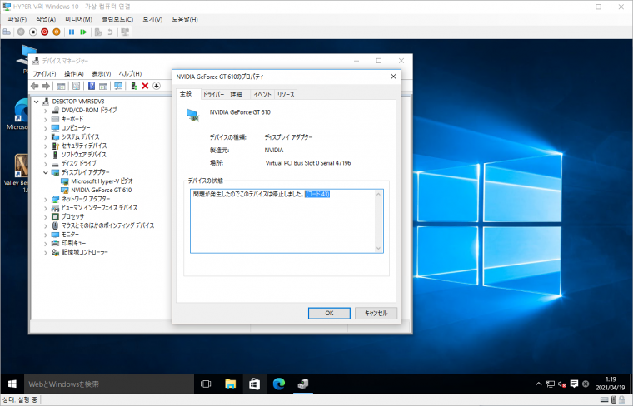Click the Show/Hide Console Tree icon in Device Manager

click(61, 86)
